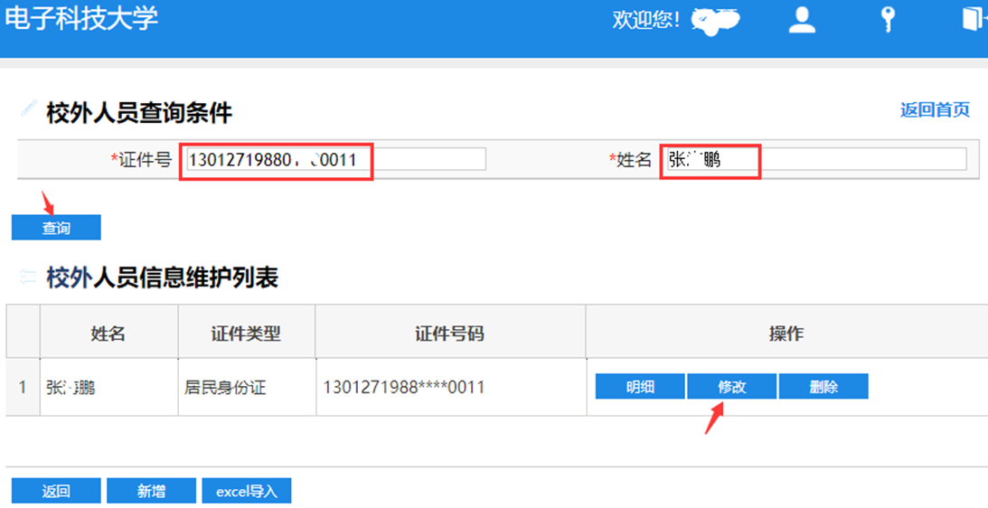Click the key password icon
The image size is (988, 508).
point(888,20)
